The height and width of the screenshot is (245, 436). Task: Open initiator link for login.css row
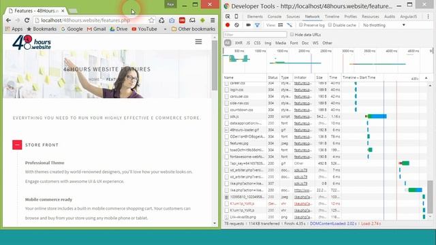[302, 90]
